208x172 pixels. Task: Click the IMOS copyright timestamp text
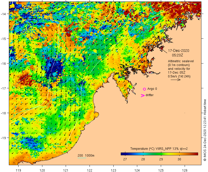click(x=205, y=130)
